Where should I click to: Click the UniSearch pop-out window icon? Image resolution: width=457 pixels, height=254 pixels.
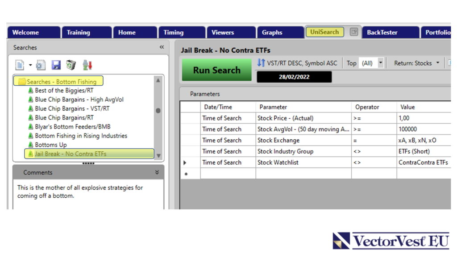[354, 32]
